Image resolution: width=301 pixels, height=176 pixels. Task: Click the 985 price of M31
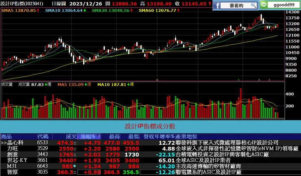coord(68,166)
